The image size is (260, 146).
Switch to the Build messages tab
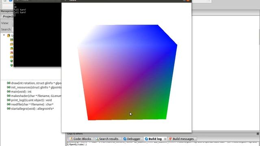point(181,139)
